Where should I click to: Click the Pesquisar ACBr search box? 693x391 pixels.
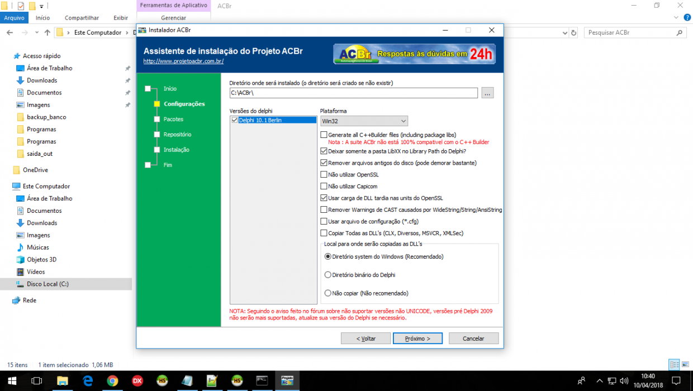click(x=635, y=32)
